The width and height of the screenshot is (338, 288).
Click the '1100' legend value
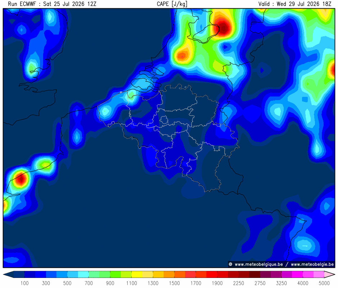pos(132,283)
